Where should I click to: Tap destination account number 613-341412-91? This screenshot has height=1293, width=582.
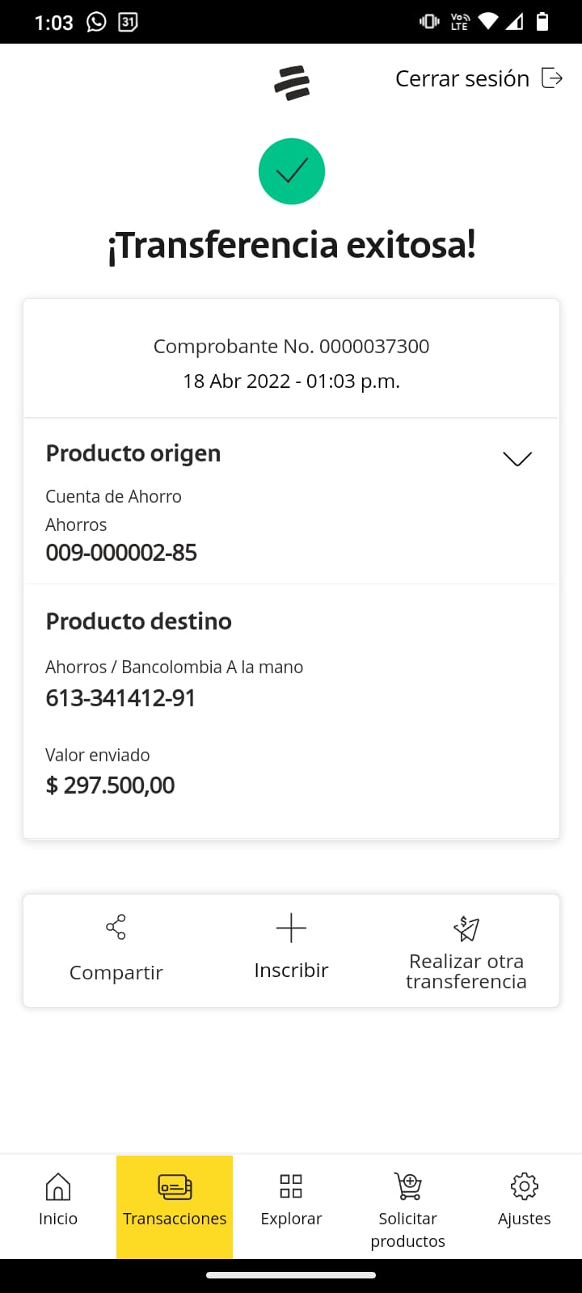pos(120,698)
